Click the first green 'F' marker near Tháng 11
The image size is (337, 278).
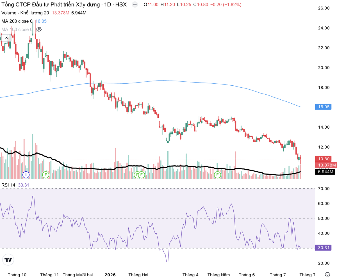pos(45,175)
